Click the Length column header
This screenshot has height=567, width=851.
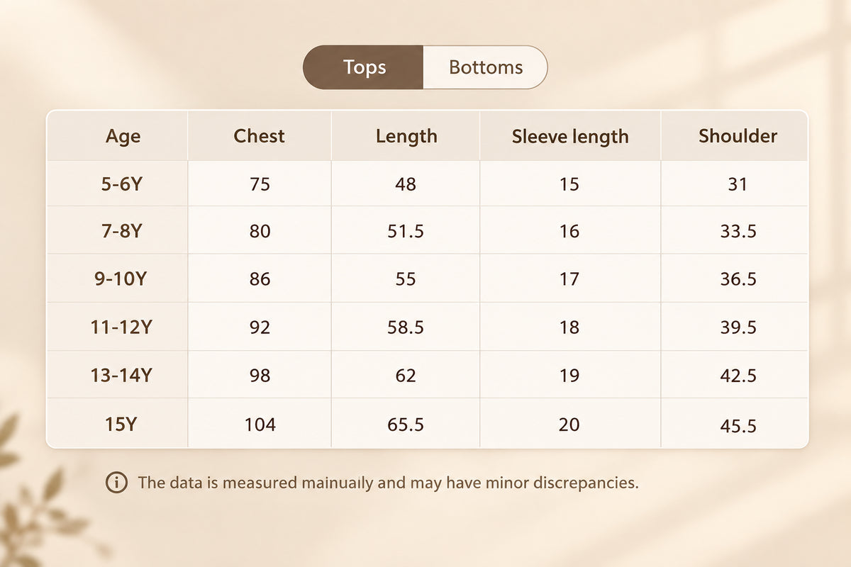pyautogui.click(x=406, y=136)
